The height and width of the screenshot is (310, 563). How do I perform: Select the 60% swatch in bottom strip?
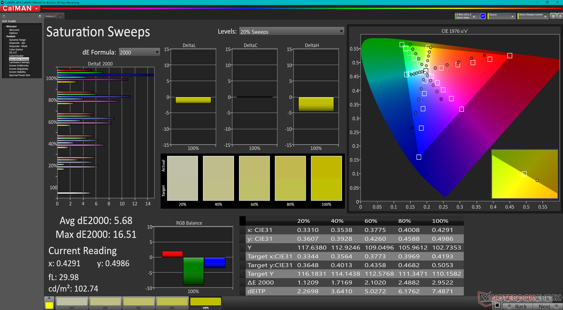click(139, 303)
